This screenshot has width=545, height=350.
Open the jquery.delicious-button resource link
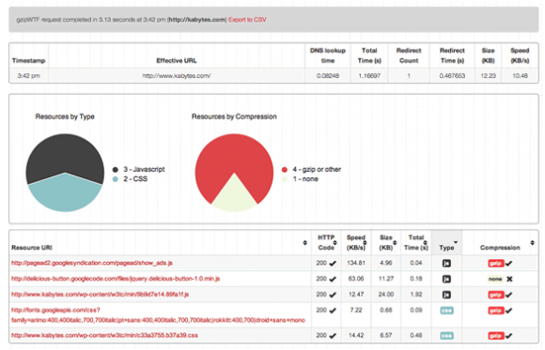(116, 279)
